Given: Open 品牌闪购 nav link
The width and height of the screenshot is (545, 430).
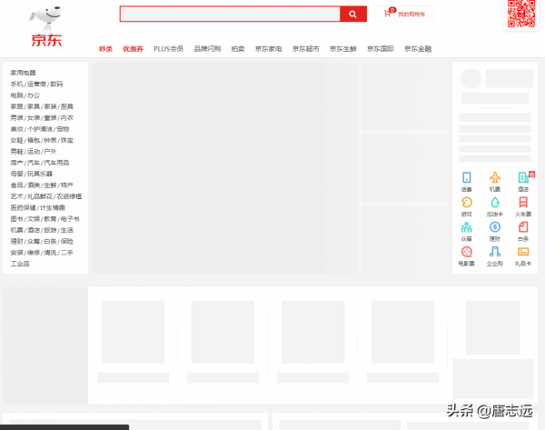Looking at the screenshot, I should 207,49.
